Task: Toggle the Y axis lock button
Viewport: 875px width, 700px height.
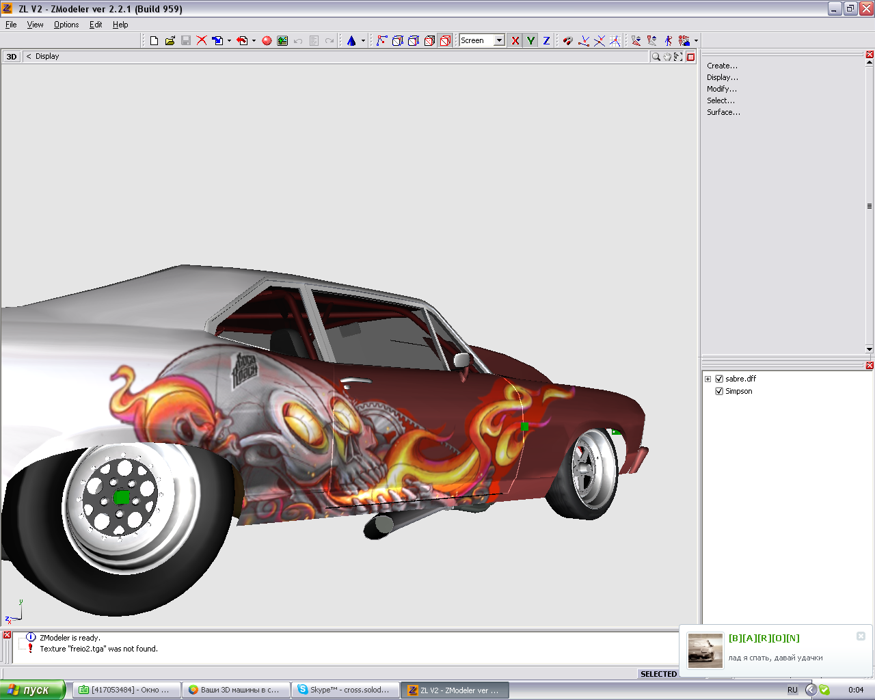Action: (530, 40)
